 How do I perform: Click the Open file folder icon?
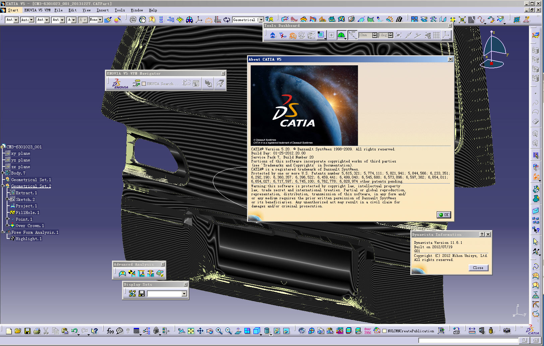point(18,331)
